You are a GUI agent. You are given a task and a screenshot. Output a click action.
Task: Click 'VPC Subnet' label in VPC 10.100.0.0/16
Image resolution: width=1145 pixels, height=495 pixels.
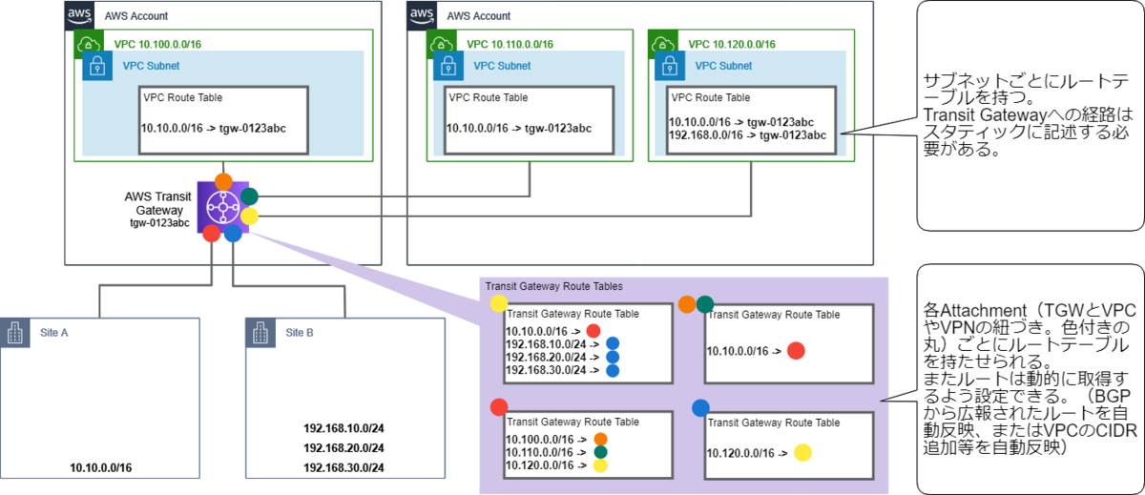coord(151,66)
